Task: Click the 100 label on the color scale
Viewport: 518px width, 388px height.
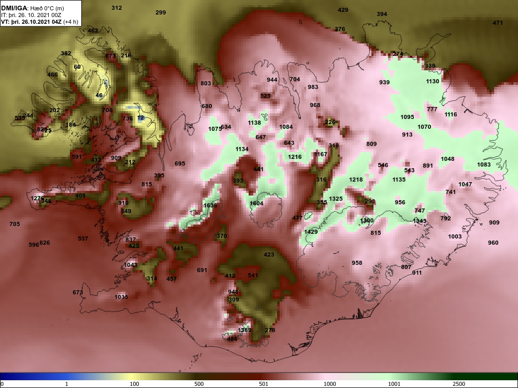Action: click(134, 384)
